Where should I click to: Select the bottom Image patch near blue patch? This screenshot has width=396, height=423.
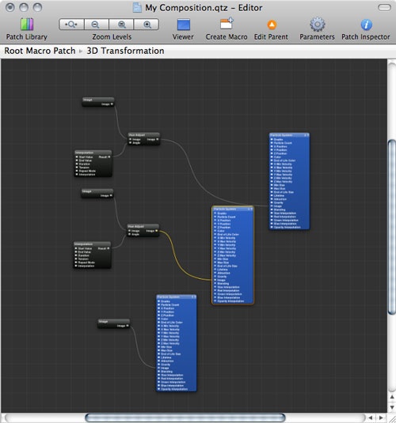(x=114, y=323)
